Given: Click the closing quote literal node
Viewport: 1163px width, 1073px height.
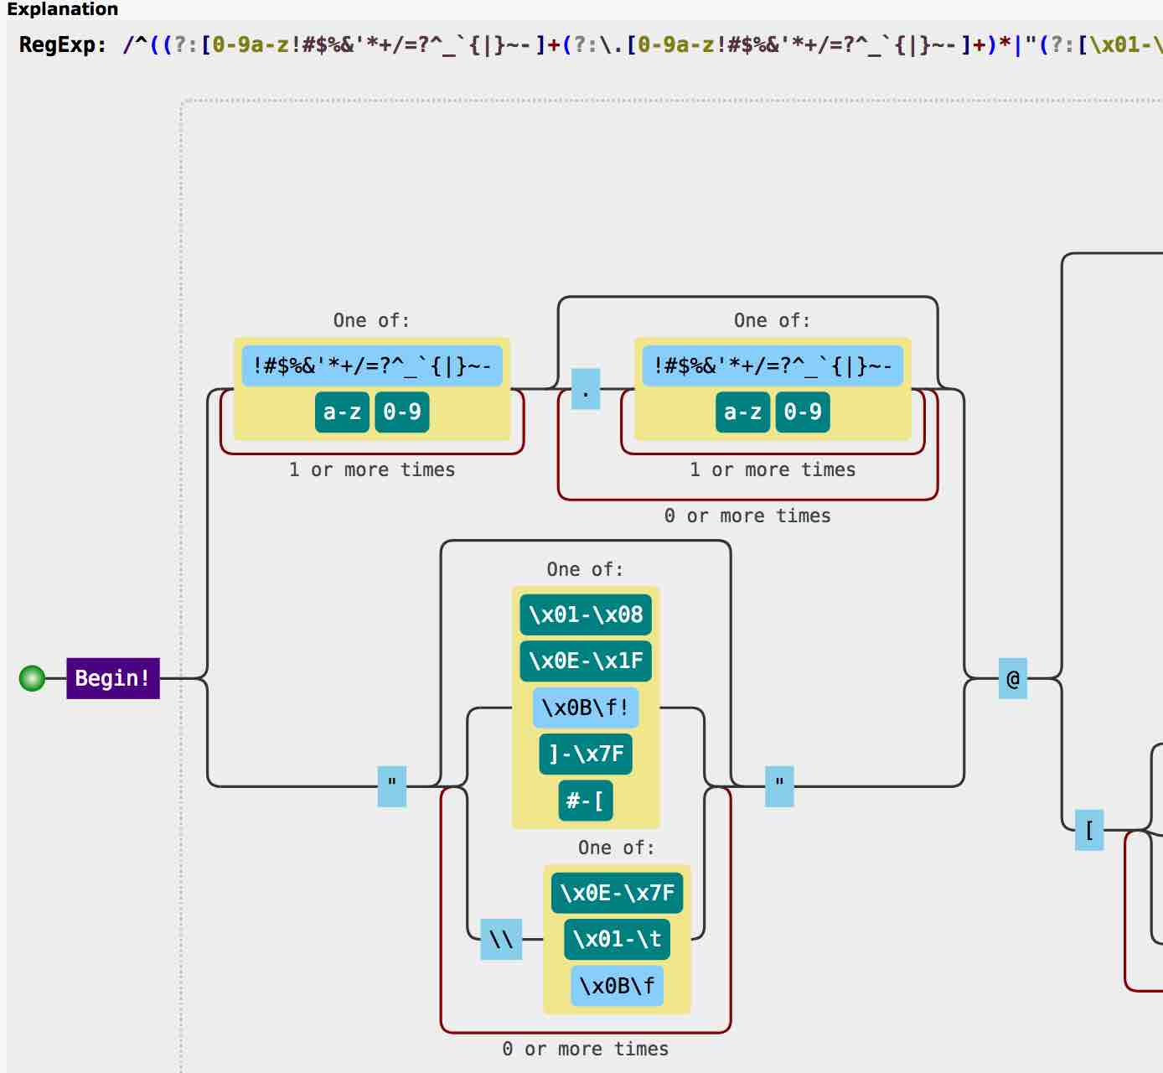Looking at the screenshot, I should (778, 786).
